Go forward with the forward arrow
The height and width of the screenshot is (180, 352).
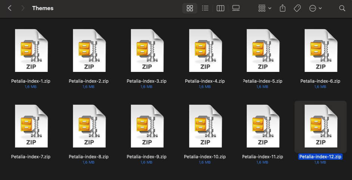(x=23, y=8)
